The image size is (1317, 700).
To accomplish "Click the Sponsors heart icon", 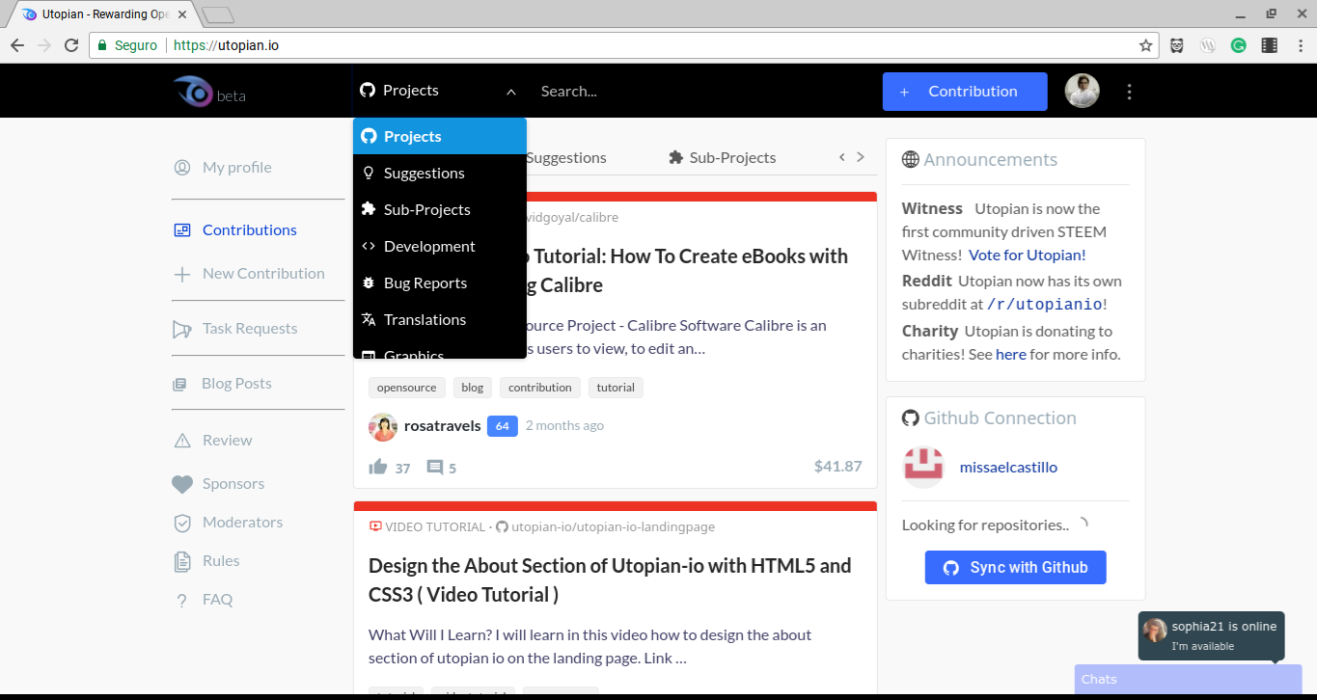I will [x=182, y=484].
